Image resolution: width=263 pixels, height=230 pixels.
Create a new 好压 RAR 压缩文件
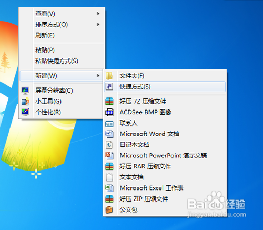[x=165, y=166]
